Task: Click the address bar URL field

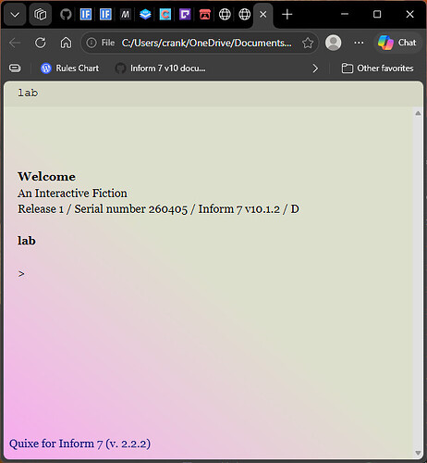Action: (206, 43)
